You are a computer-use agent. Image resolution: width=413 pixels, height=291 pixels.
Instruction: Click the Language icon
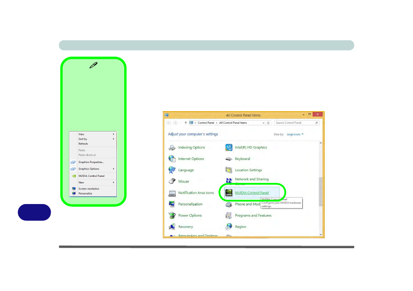pos(172,170)
